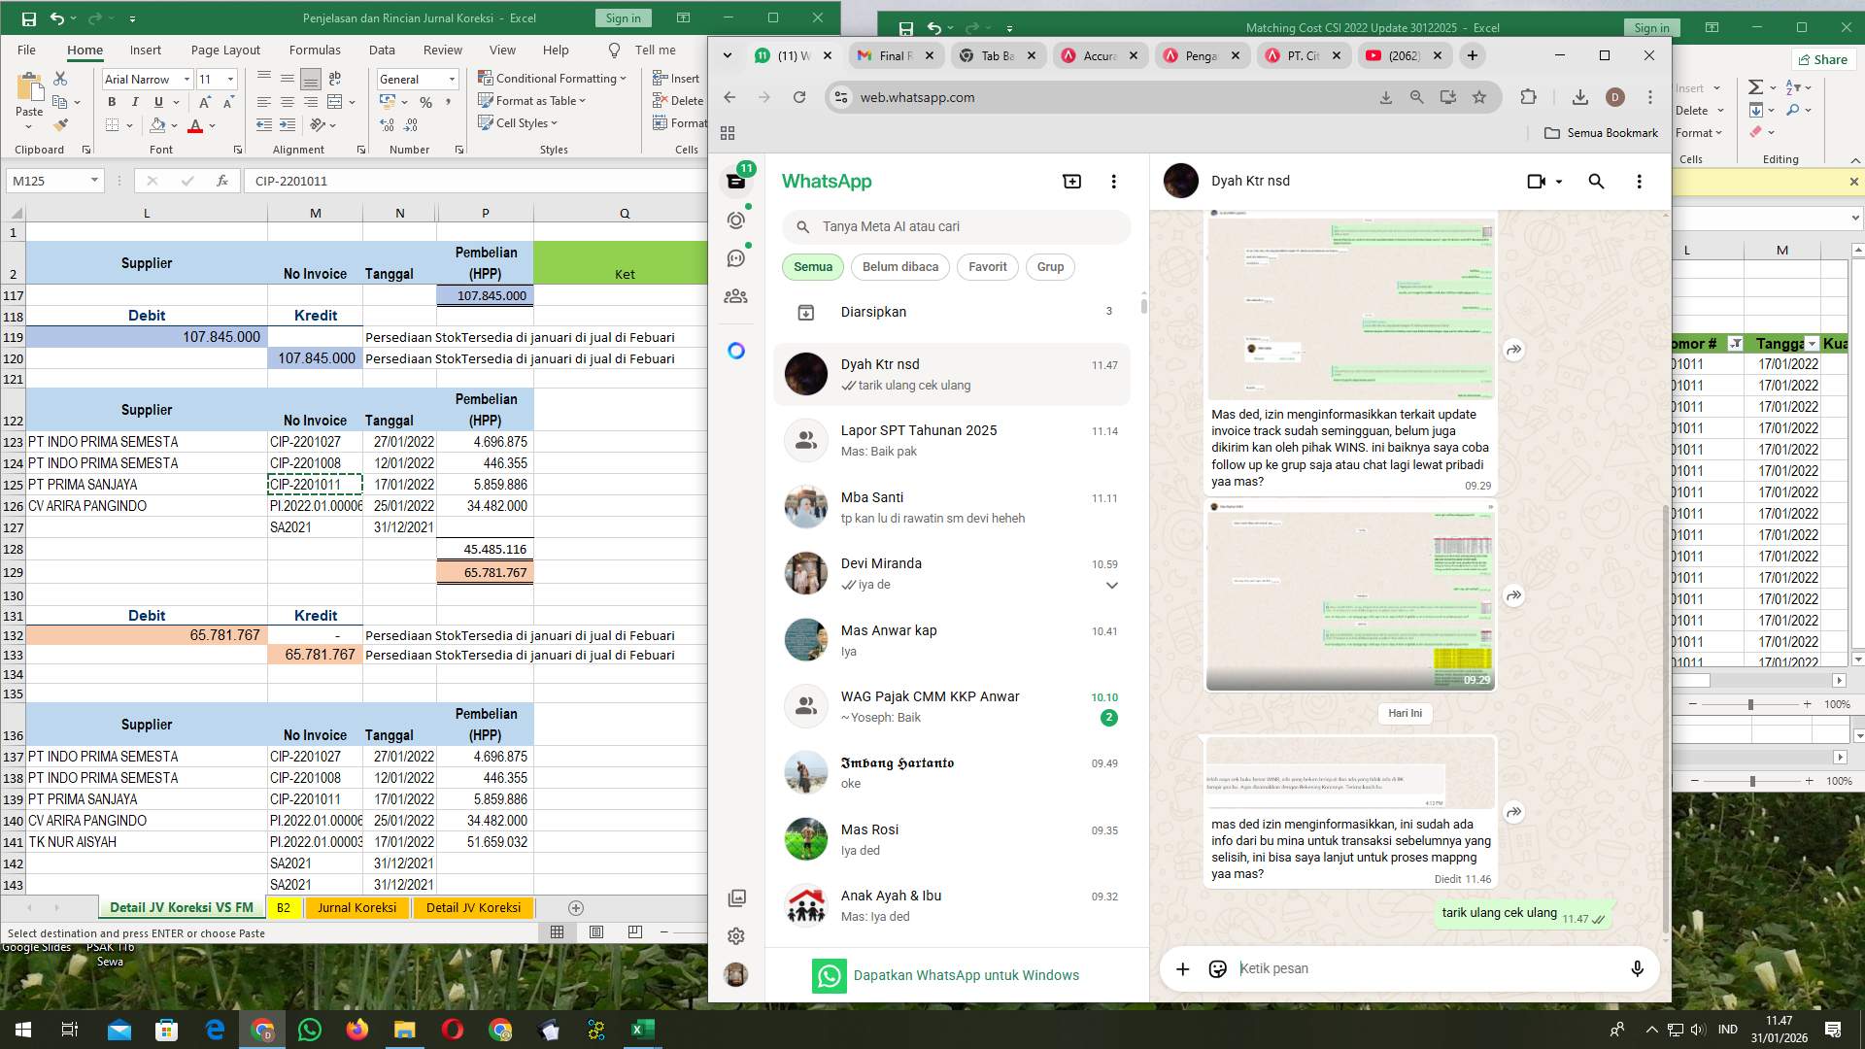The width and height of the screenshot is (1865, 1049).
Task: Open the font size dropdown in Excel
Action: coord(229,79)
